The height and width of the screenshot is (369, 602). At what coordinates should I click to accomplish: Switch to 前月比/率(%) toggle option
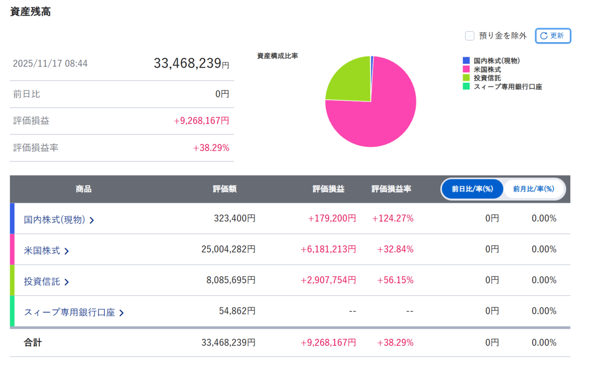pos(534,189)
